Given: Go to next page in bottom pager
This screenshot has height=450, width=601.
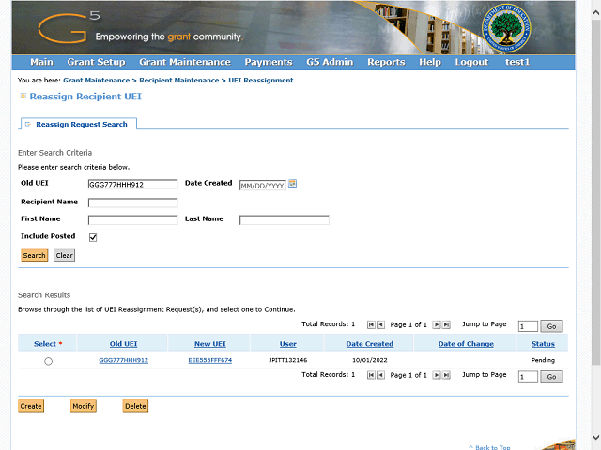Looking at the screenshot, I should (x=436, y=375).
